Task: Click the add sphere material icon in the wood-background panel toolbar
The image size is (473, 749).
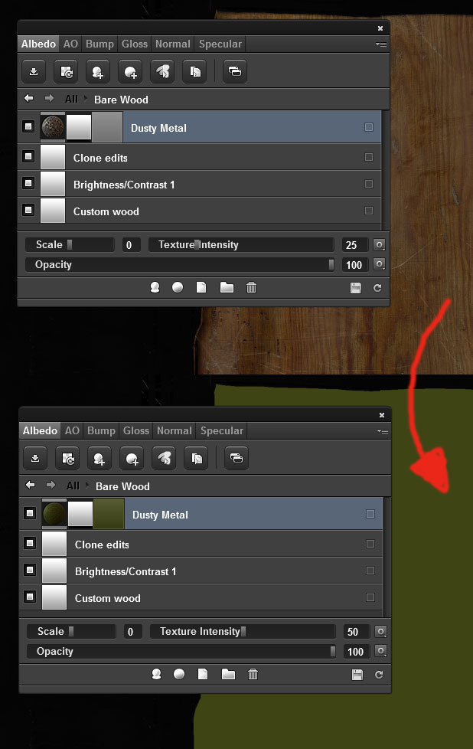Action: (x=130, y=72)
